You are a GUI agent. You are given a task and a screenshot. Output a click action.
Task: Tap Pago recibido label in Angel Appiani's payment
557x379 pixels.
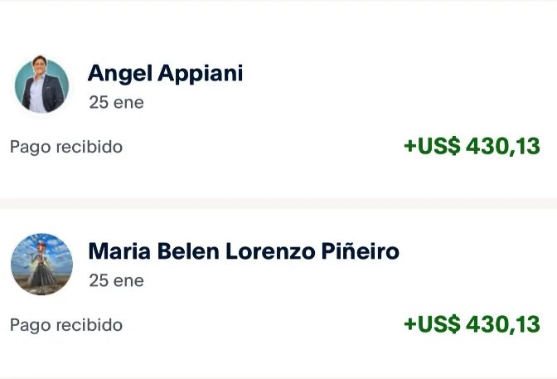point(66,147)
